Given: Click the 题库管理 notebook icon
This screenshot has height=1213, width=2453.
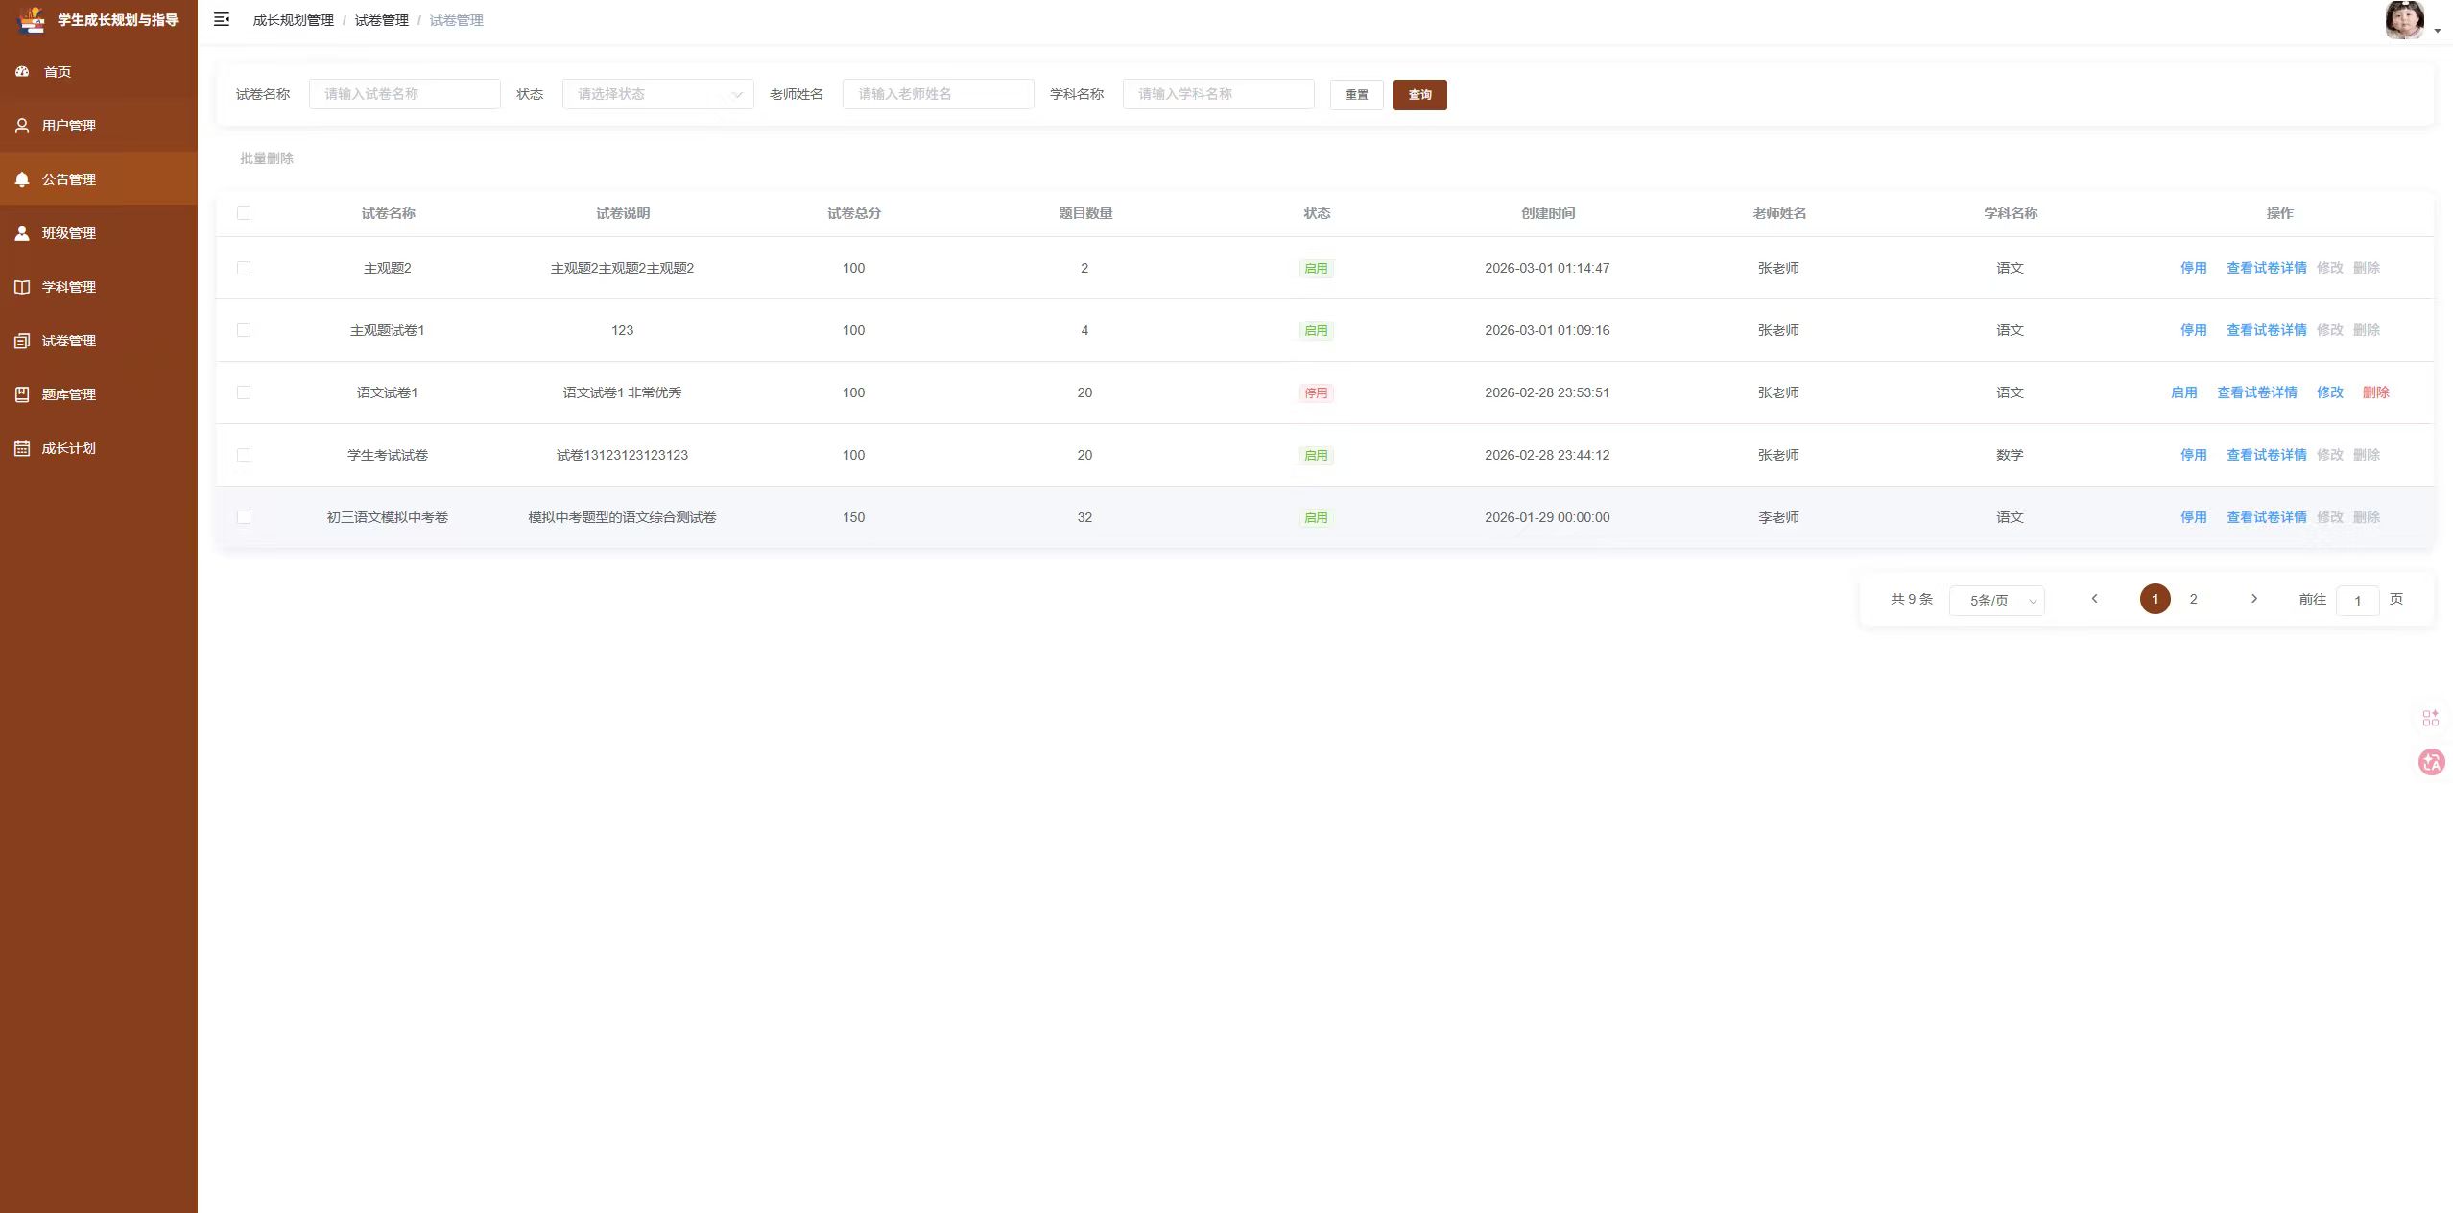Looking at the screenshot, I should [22, 394].
